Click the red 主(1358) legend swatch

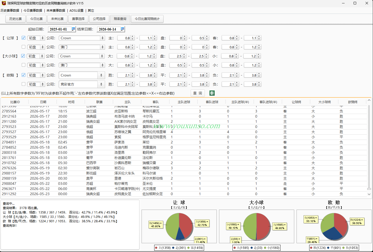(156, 248)
